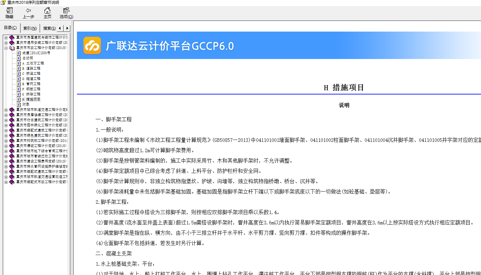Click the 广联达云计价平台GCCP6.0 banner title
This screenshot has height=275, width=481.
pyautogui.click(x=170, y=46)
